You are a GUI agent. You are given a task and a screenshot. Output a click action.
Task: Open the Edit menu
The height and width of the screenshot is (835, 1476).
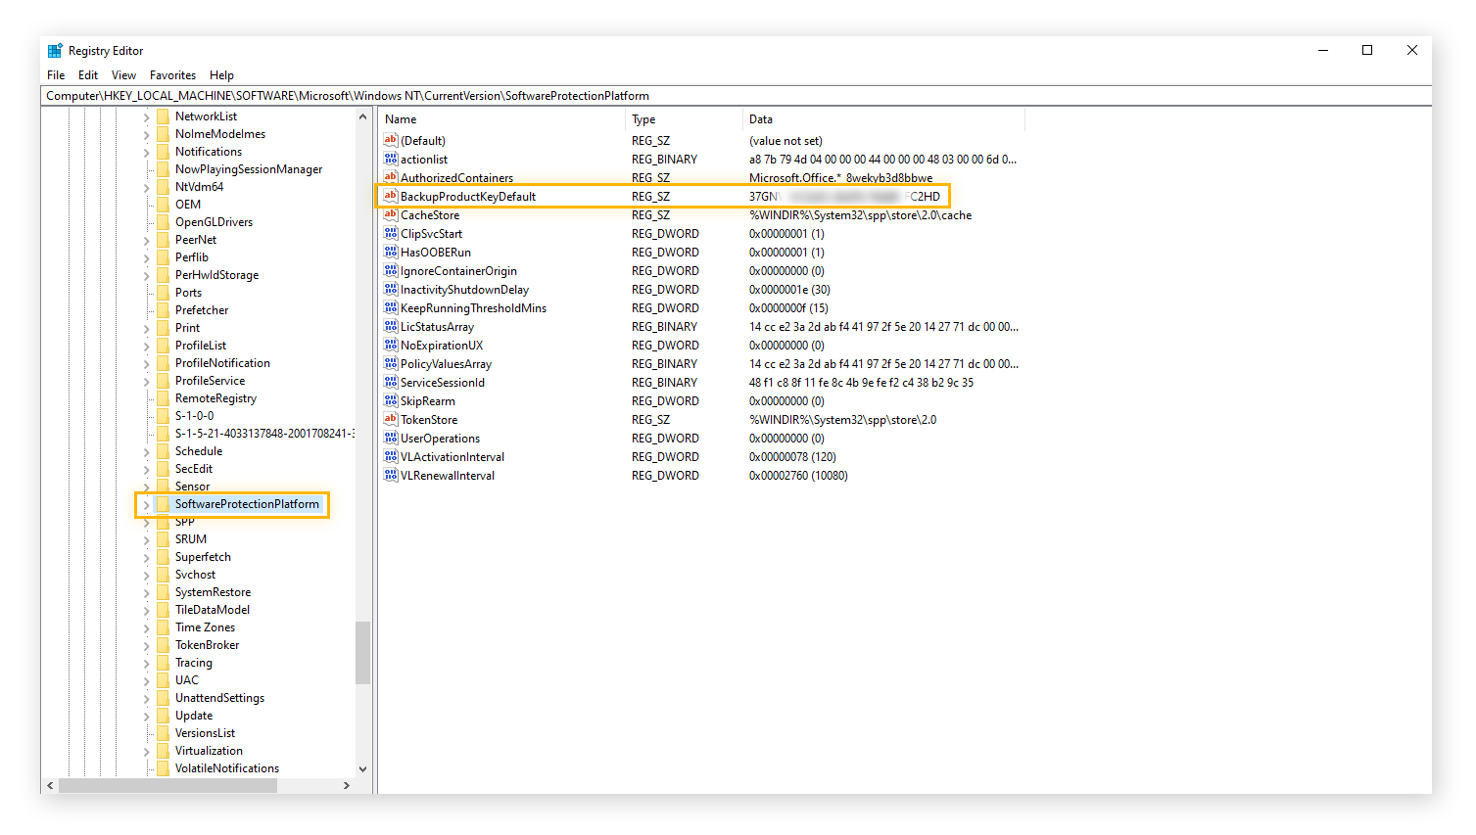pos(89,74)
